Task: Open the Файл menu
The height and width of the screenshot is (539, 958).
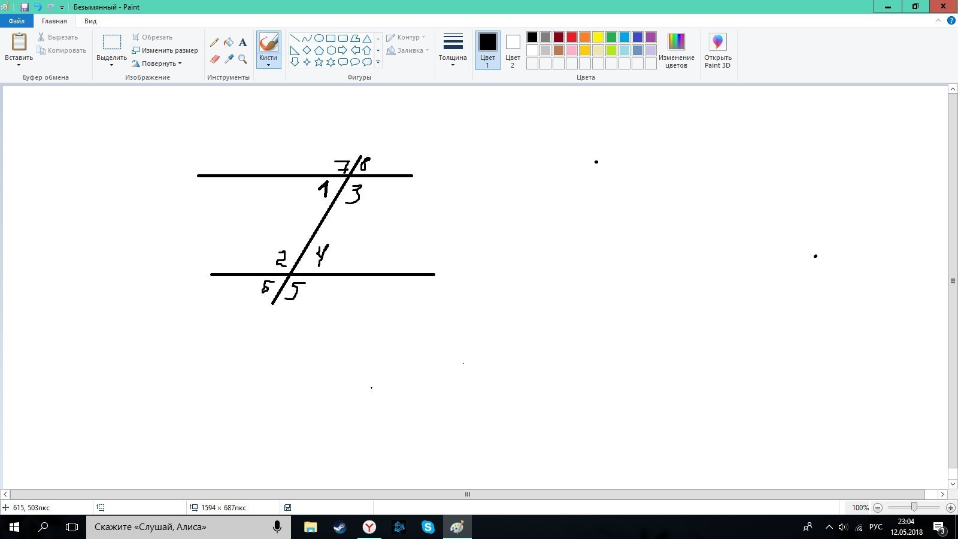Action: pyautogui.click(x=17, y=21)
